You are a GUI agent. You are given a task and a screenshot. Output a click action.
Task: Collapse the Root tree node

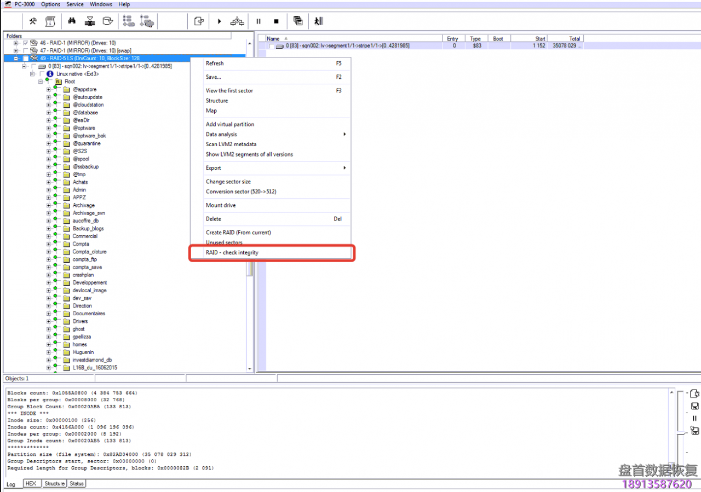pyautogui.click(x=41, y=82)
